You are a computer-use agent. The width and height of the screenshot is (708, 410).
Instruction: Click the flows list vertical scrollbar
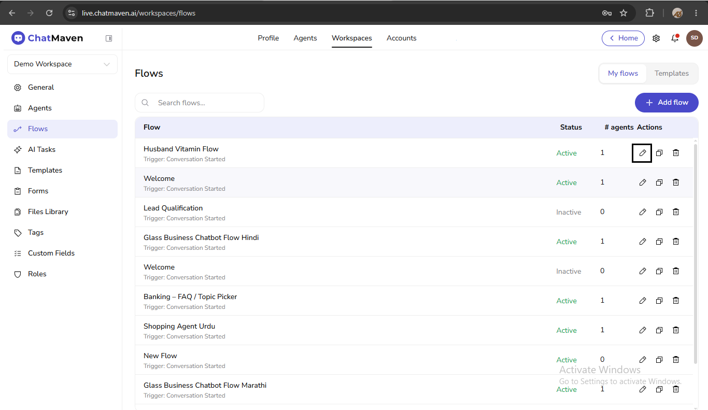pyautogui.click(x=696, y=254)
